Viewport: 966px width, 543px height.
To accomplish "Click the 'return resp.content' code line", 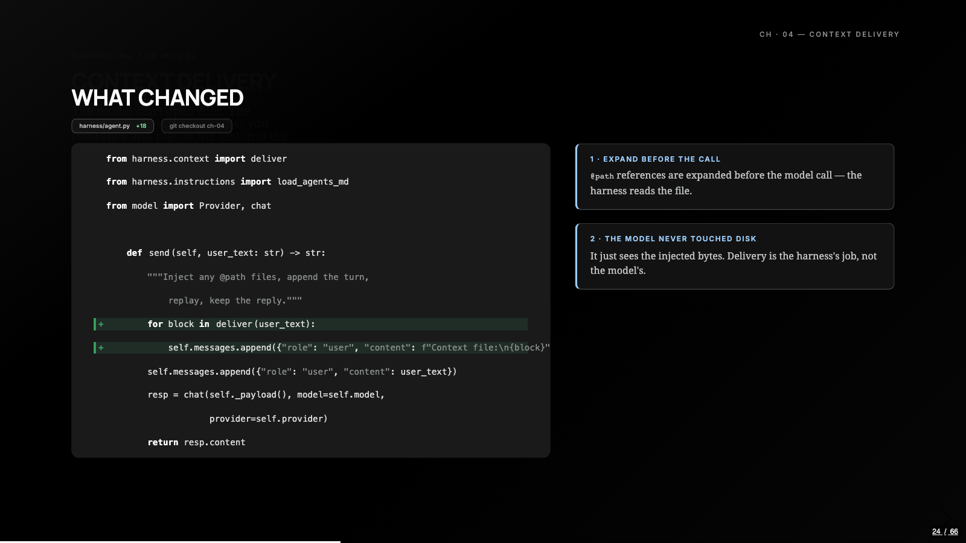I will 196,442.
